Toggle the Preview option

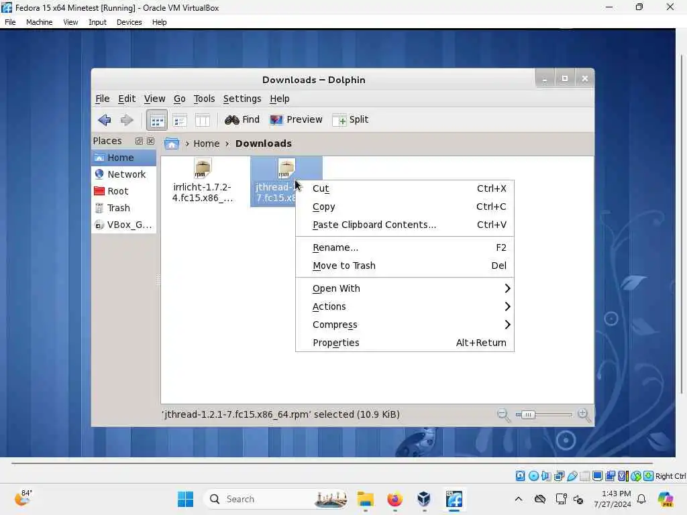click(x=296, y=119)
